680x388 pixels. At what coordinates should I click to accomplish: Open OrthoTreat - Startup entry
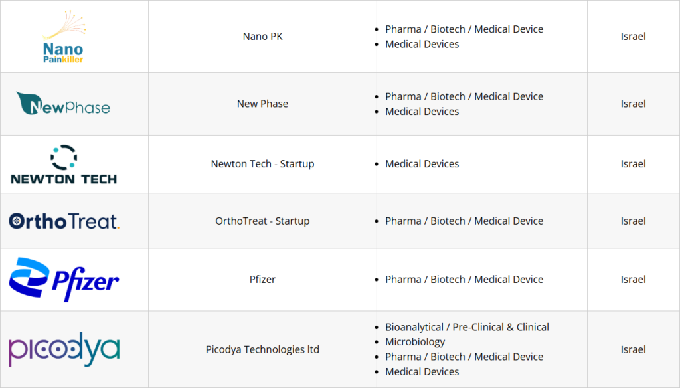coord(262,221)
